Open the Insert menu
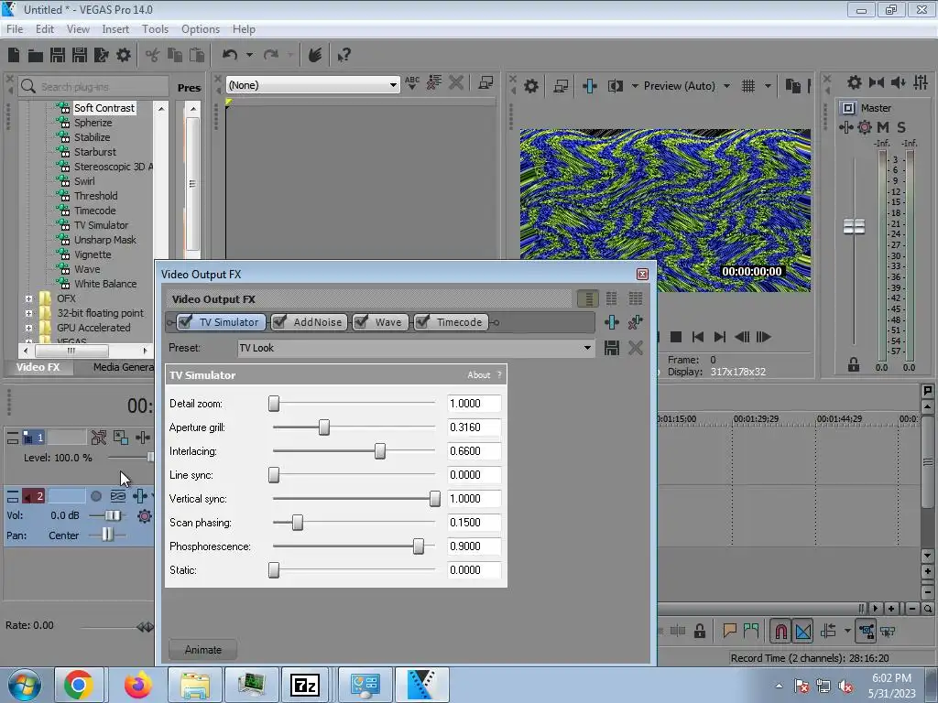 click(x=115, y=29)
